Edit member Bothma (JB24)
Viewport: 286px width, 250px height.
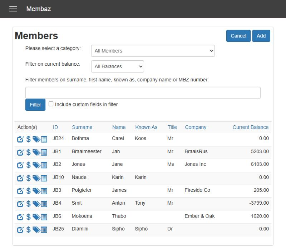tap(20, 139)
